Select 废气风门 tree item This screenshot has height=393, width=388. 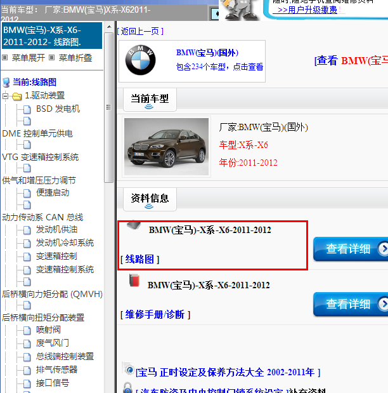(x=53, y=343)
